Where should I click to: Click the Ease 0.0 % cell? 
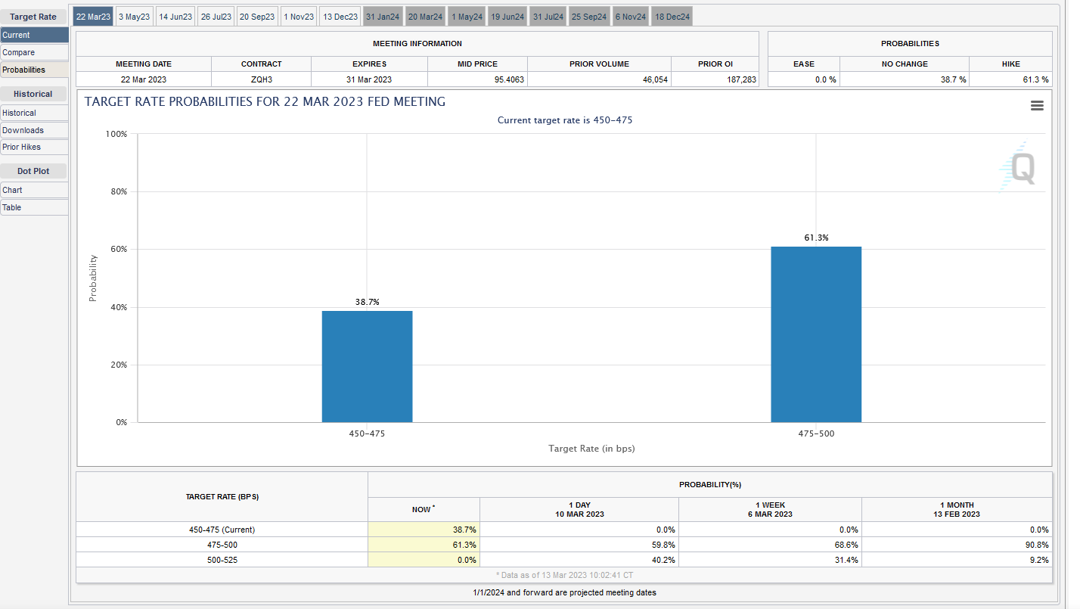pyautogui.click(x=804, y=79)
